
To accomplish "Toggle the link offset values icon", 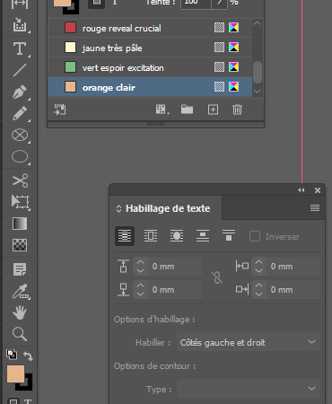I will (x=218, y=277).
